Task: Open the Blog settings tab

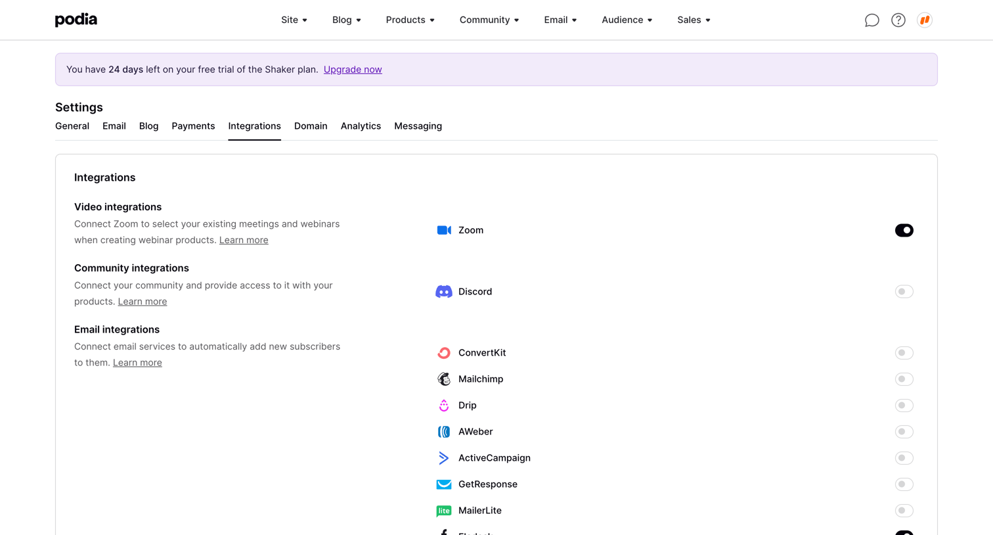Action: (149, 126)
